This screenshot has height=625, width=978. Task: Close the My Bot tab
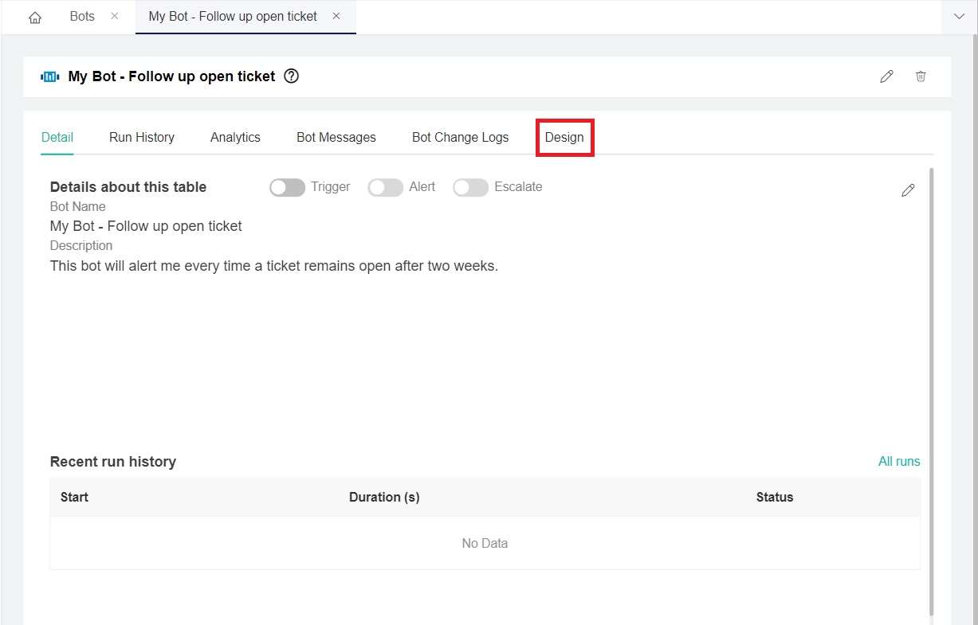(x=336, y=16)
